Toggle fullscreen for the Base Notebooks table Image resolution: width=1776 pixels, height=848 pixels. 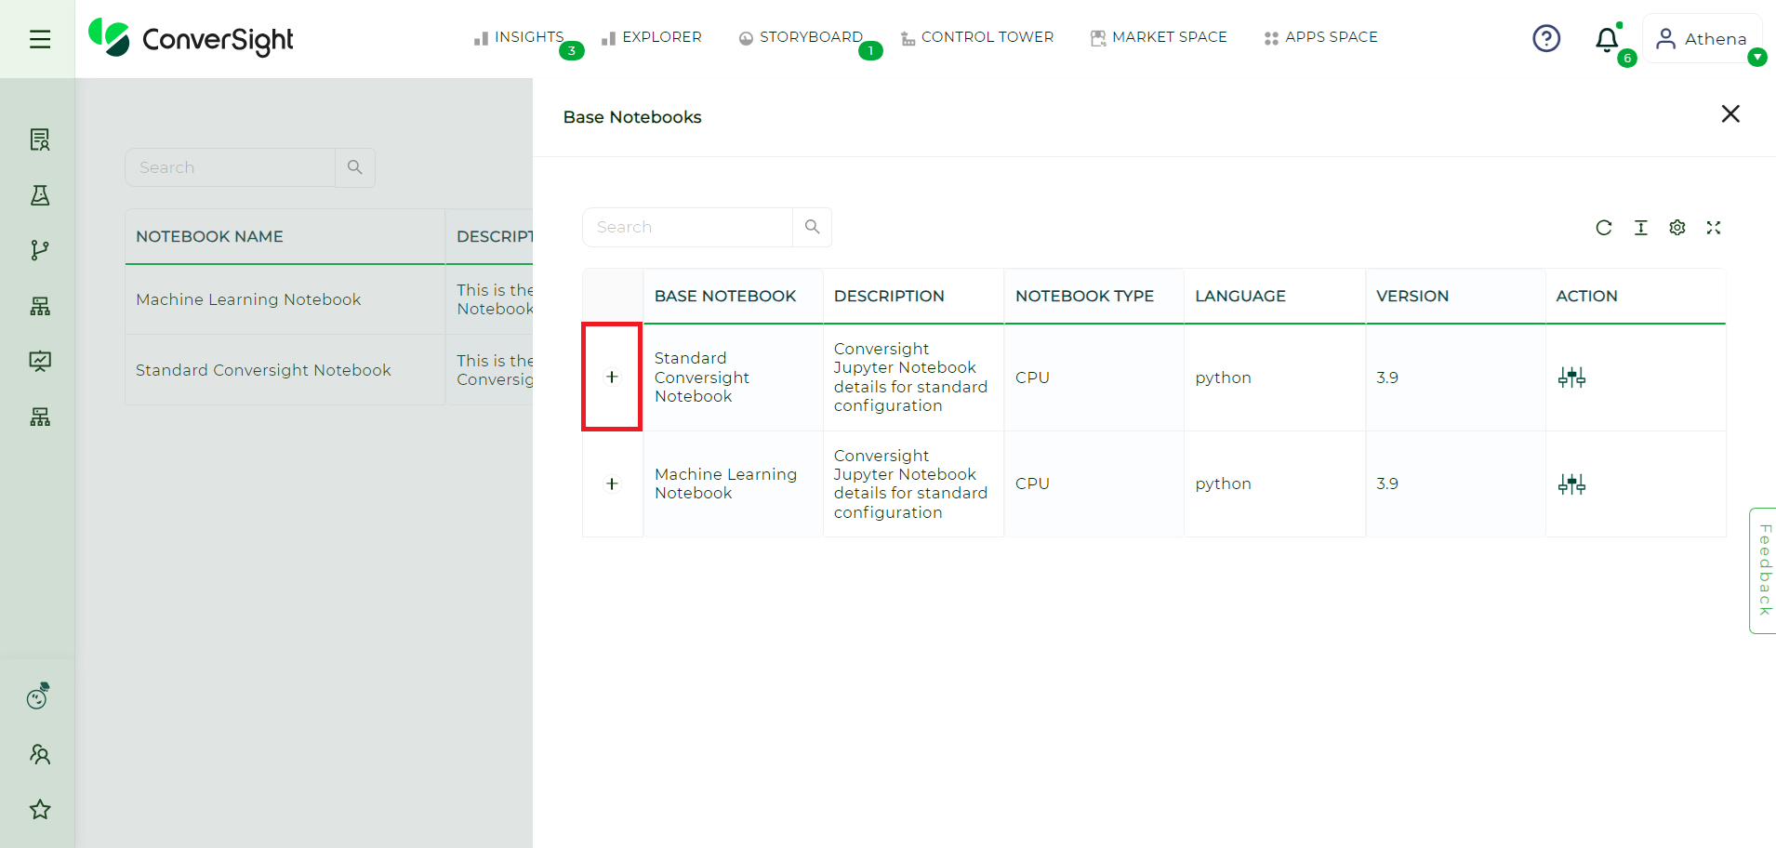(x=1714, y=228)
